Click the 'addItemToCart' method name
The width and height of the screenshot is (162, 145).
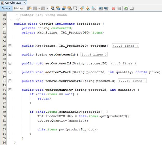pos(58,72)
